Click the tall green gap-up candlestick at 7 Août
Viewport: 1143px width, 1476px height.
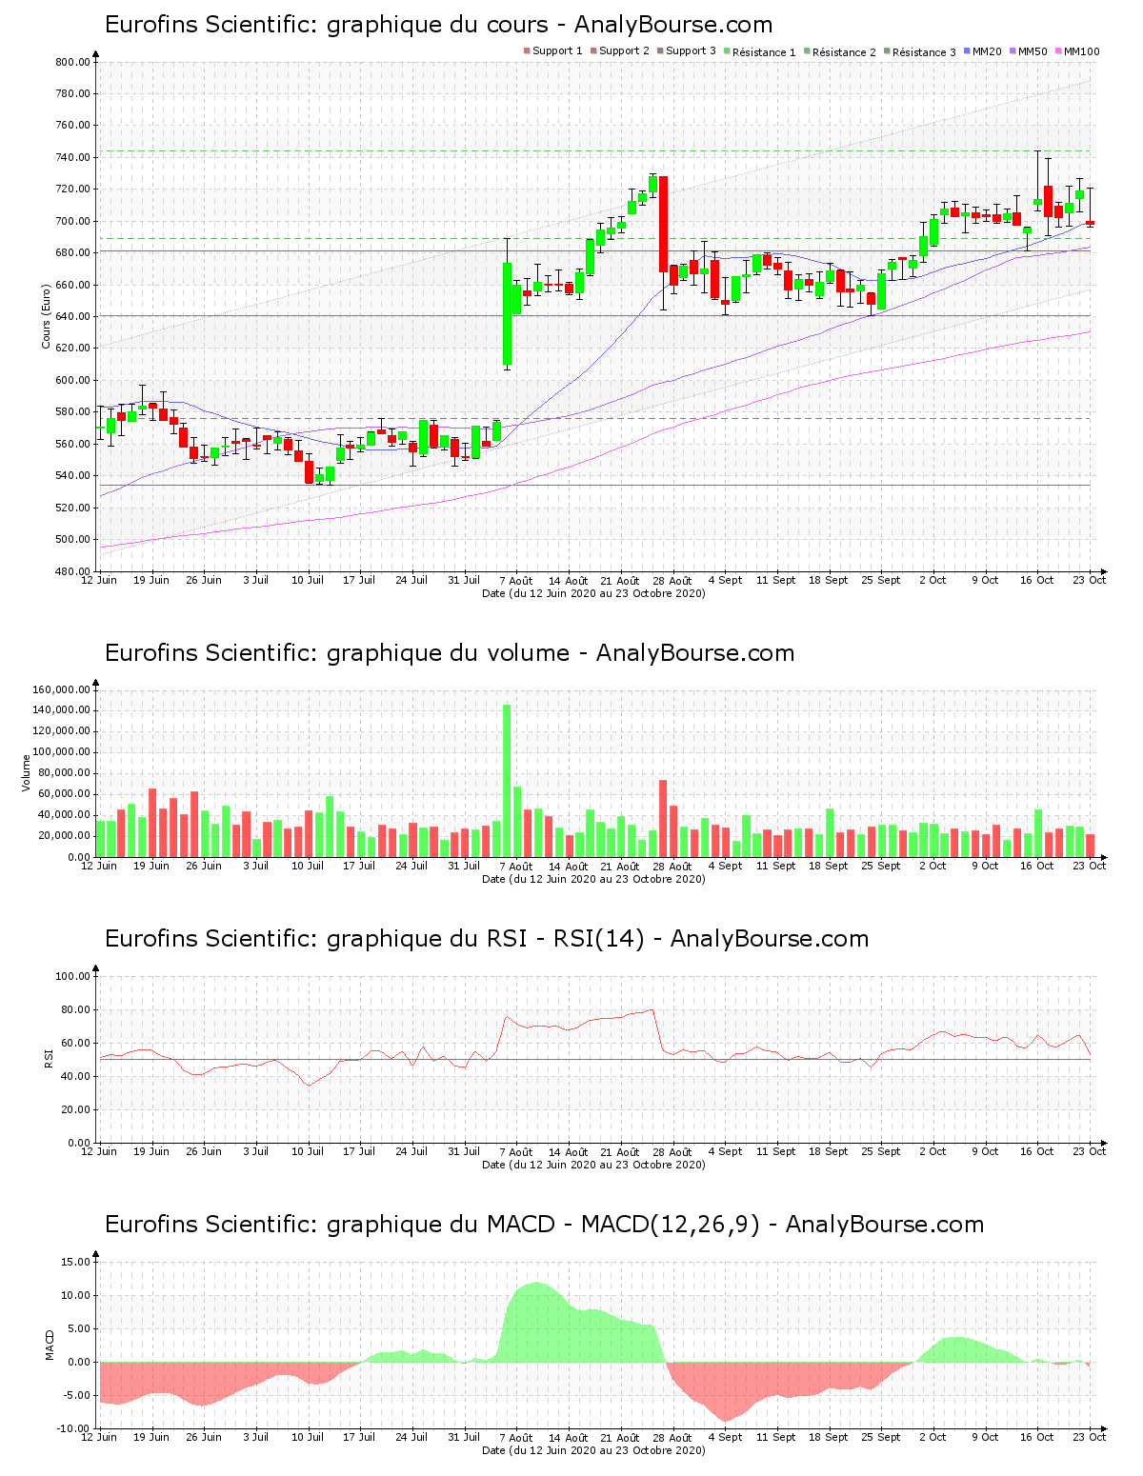click(x=507, y=314)
